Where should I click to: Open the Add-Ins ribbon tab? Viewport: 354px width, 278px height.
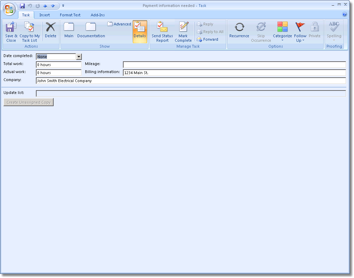pos(97,15)
